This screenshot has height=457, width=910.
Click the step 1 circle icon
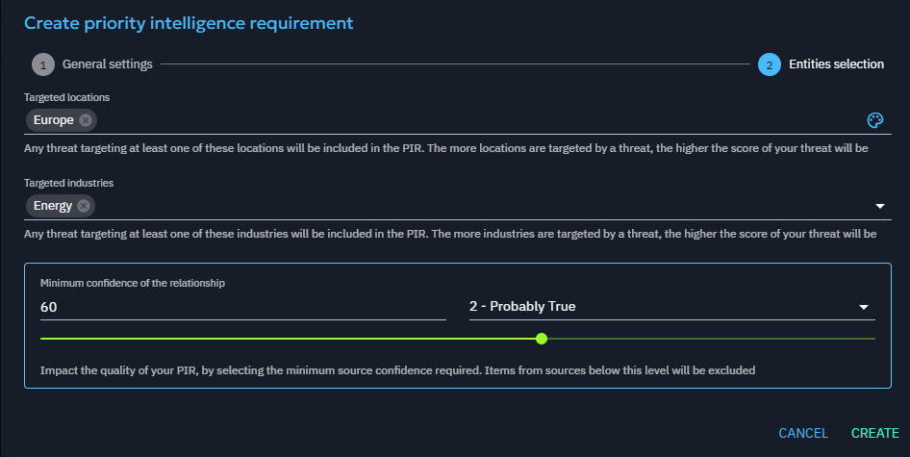[x=42, y=64]
